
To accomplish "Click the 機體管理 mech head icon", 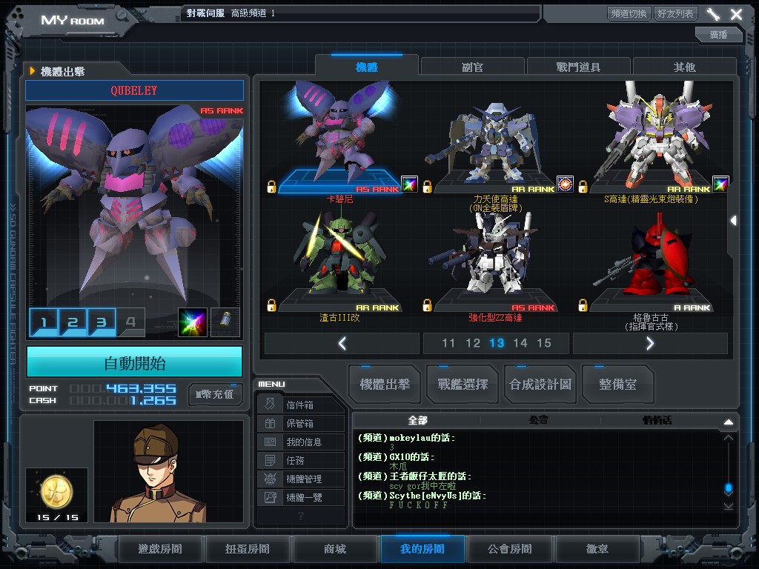I will [x=270, y=479].
